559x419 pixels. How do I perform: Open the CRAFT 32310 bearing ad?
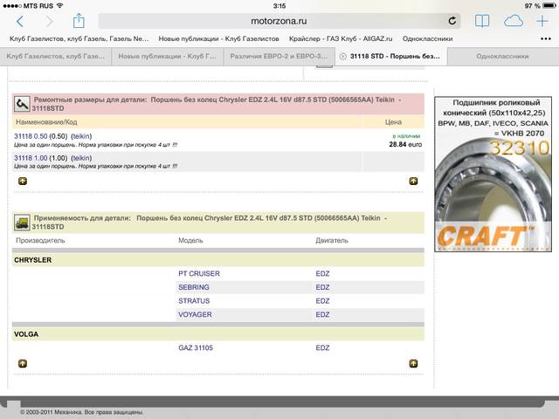[x=493, y=175]
